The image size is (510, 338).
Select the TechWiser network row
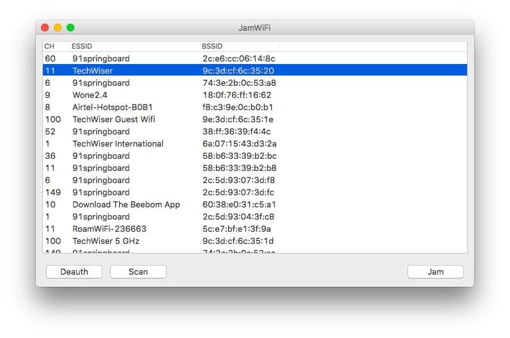click(x=255, y=70)
